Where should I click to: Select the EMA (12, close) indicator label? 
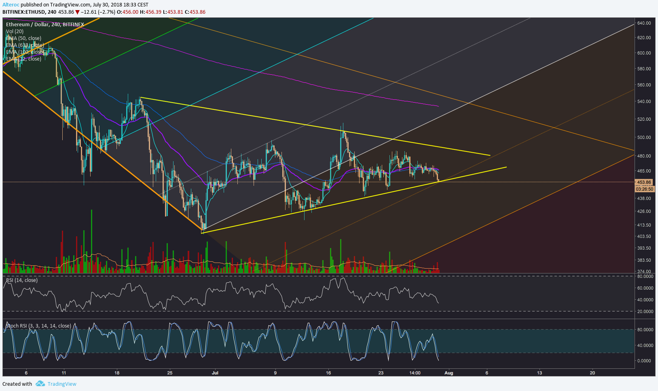[x=23, y=59]
